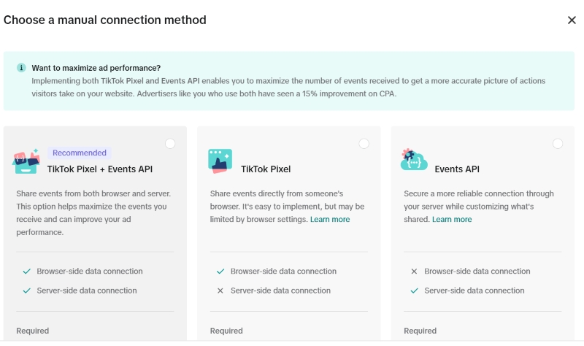Viewport: 584px width, 346px height.
Task: Open Learn more link in the TikTok Pixel card
Action: coord(330,219)
